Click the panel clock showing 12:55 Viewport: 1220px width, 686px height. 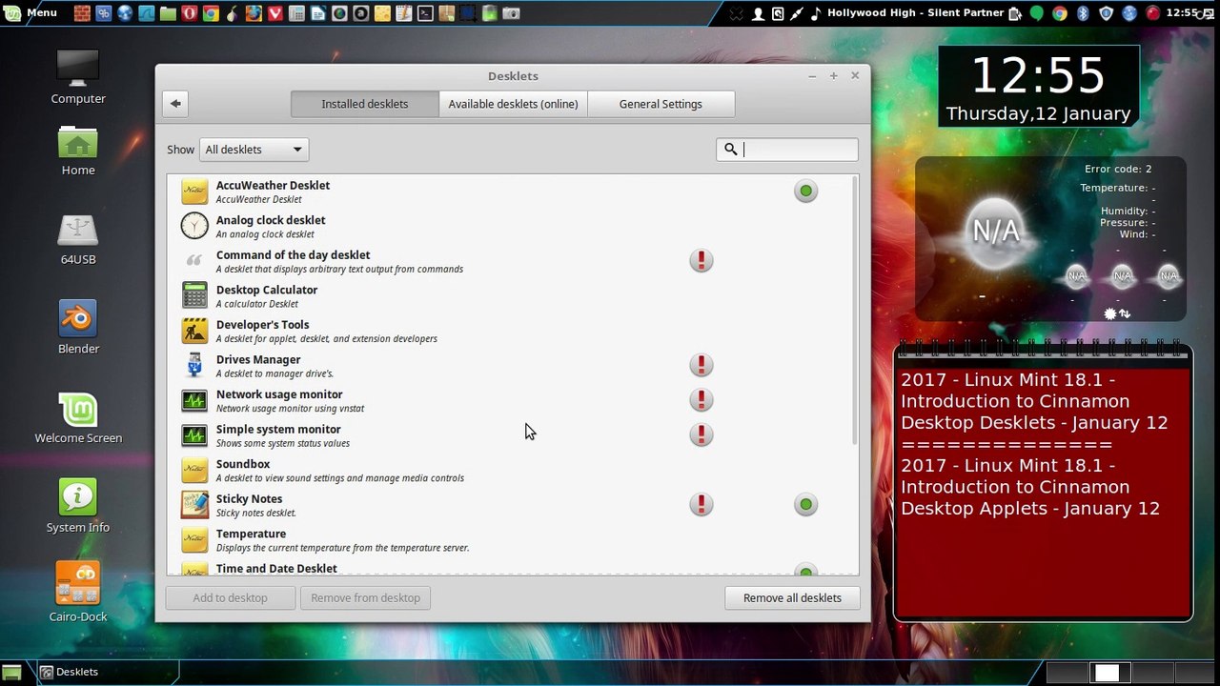tap(1181, 13)
